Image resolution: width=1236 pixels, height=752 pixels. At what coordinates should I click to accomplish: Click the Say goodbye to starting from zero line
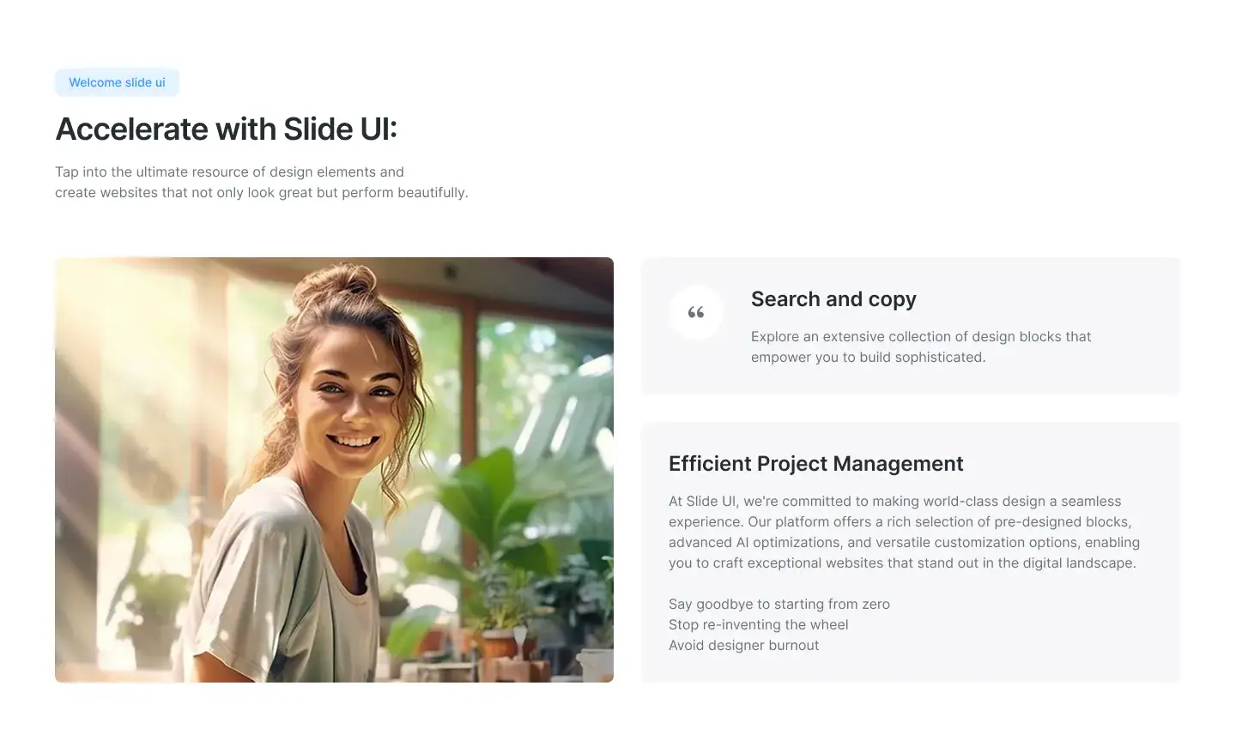(779, 604)
